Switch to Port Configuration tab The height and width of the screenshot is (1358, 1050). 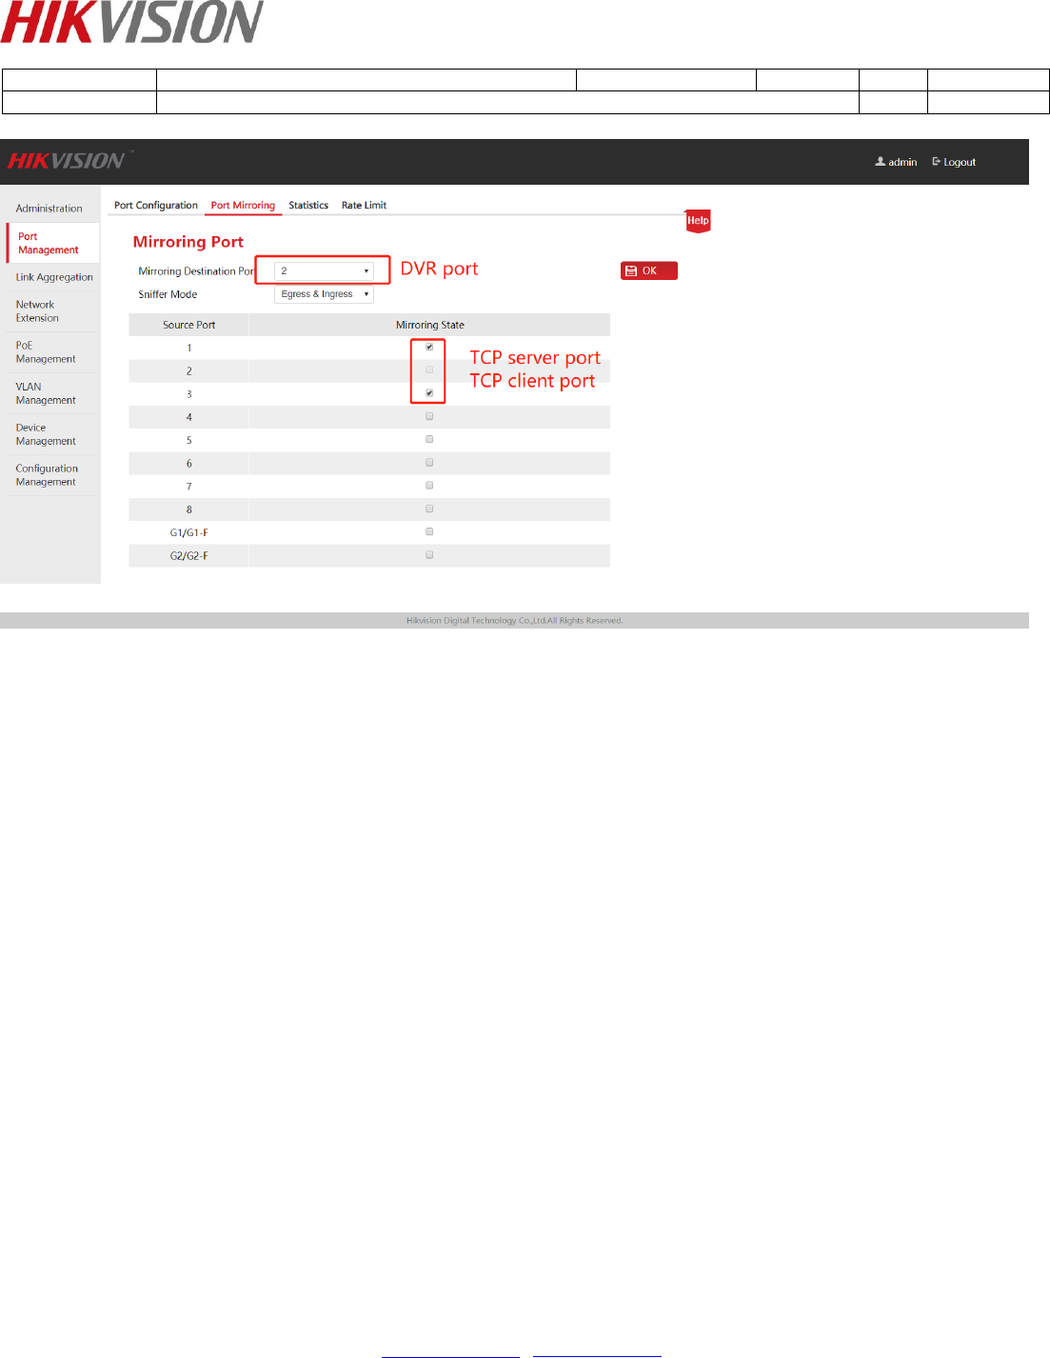[156, 205]
